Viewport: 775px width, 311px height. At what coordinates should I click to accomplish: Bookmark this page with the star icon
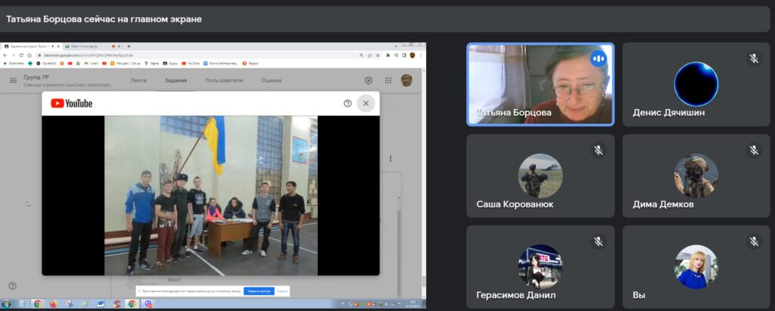pos(378,55)
